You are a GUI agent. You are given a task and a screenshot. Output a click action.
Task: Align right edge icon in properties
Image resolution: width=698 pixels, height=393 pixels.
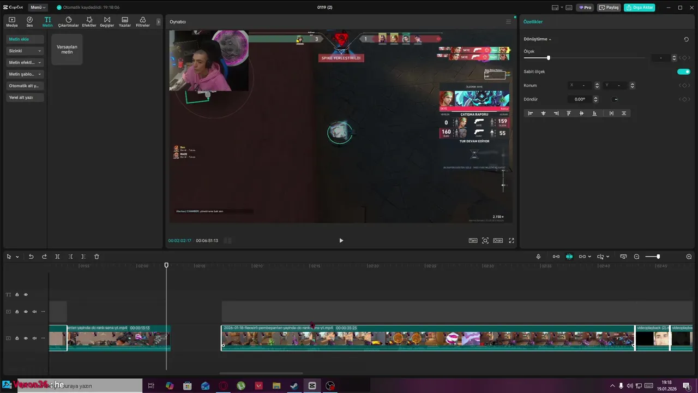coord(556,113)
